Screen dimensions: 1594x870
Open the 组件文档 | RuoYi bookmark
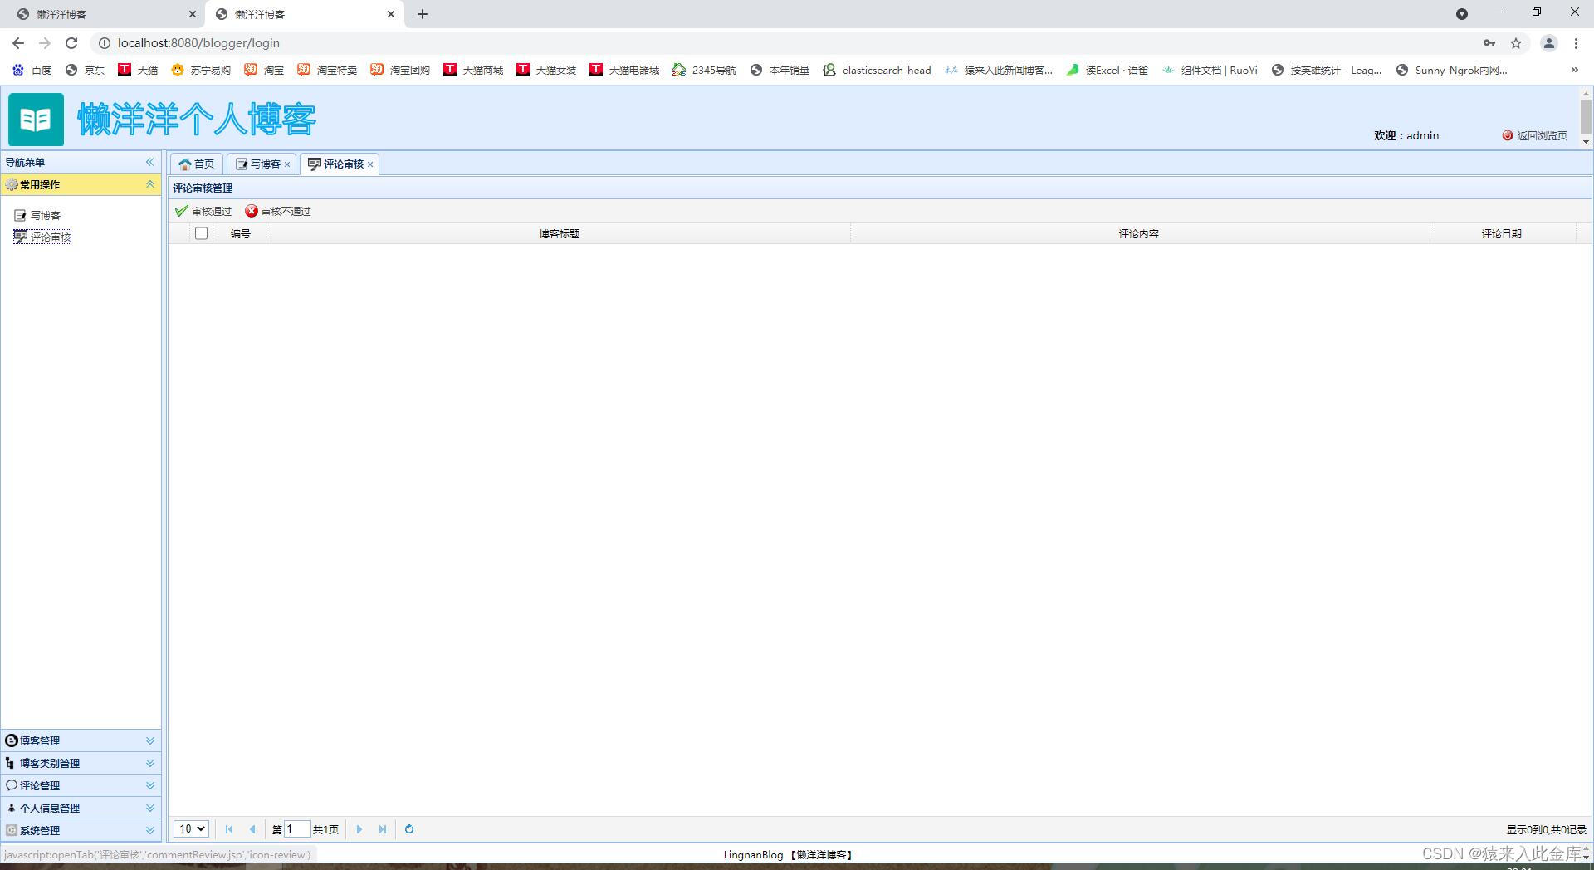click(1210, 71)
